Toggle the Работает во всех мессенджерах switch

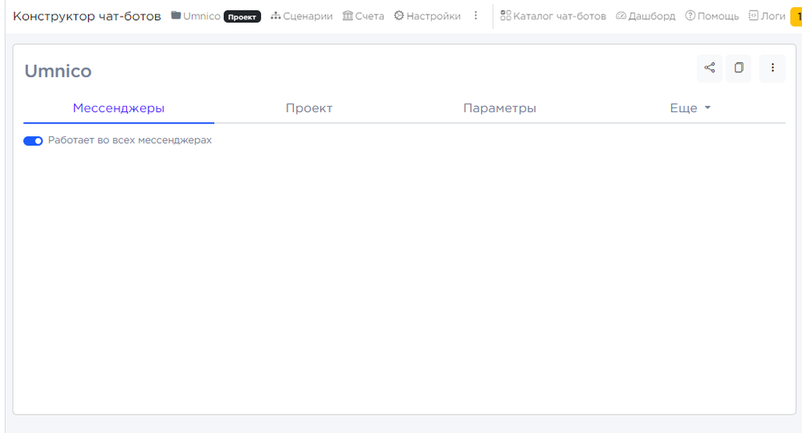coord(33,140)
